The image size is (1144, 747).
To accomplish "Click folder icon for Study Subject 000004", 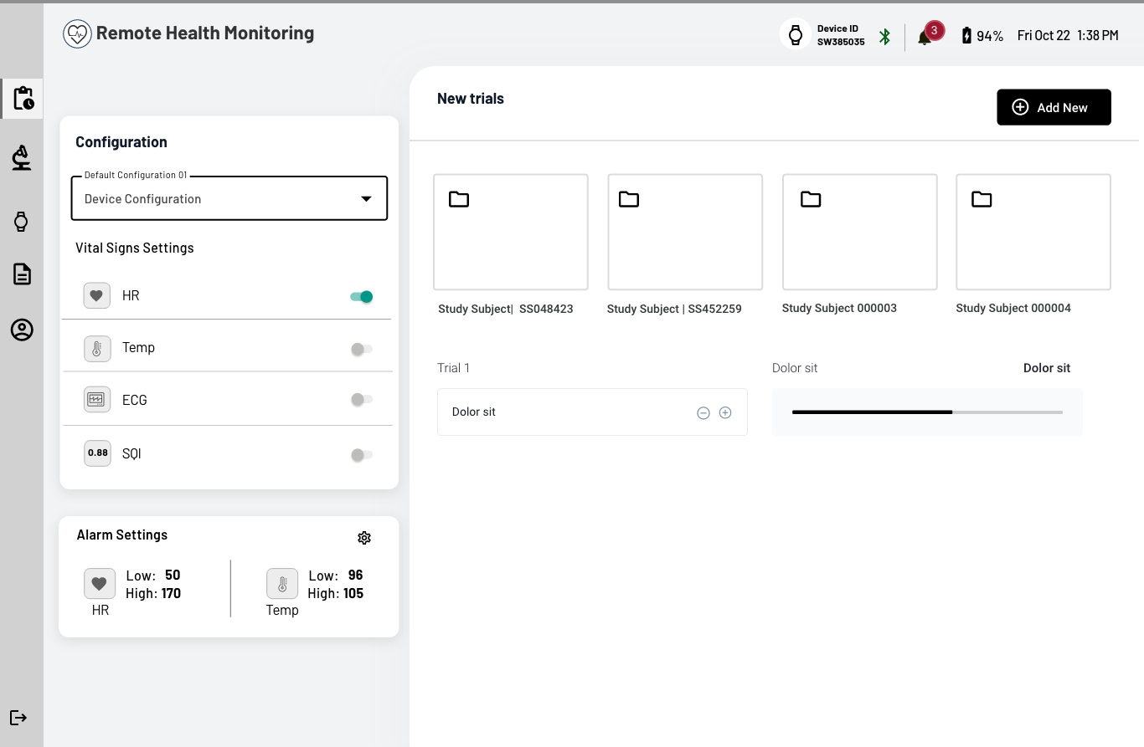I will (x=982, y=199).
